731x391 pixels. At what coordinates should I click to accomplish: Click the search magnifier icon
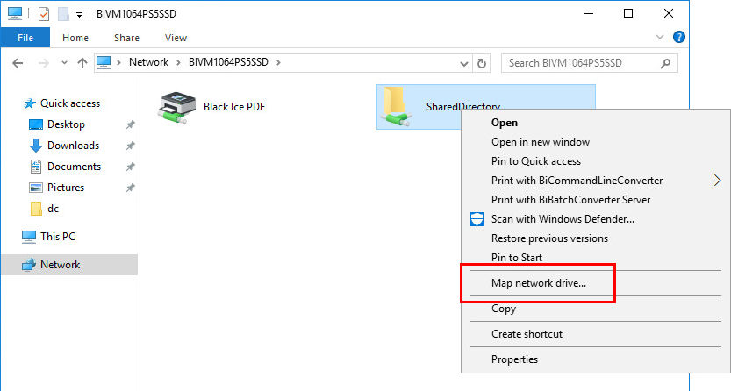(665, 63)
